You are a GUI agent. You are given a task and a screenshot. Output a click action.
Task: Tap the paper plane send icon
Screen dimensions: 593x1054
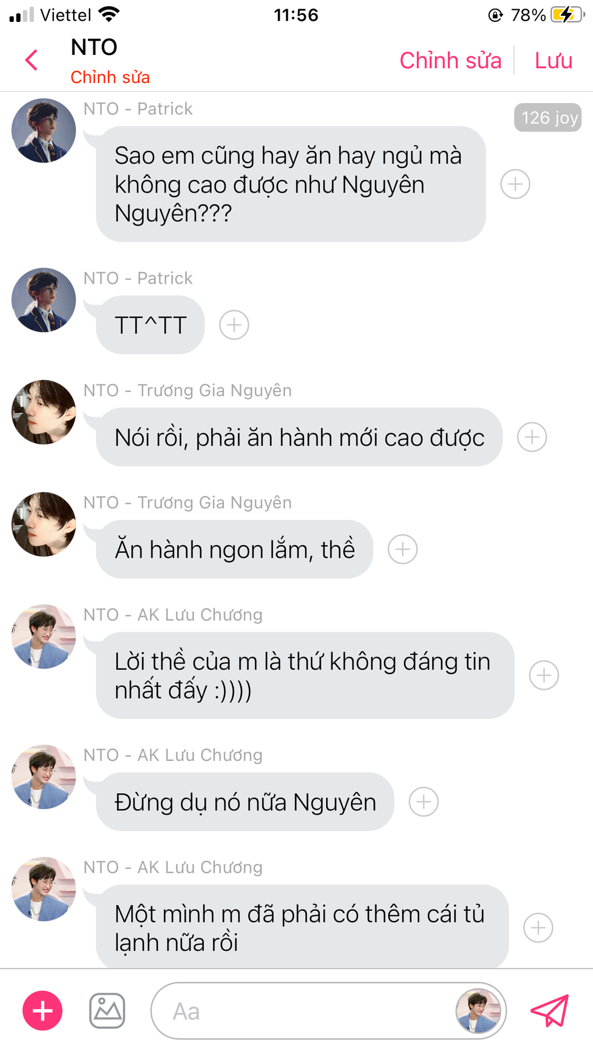click(x=550, y=1011)
